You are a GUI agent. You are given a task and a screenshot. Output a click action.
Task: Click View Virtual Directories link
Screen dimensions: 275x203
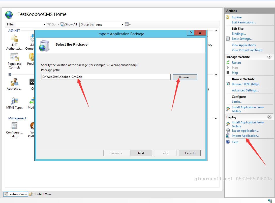(x=247, y=50)
